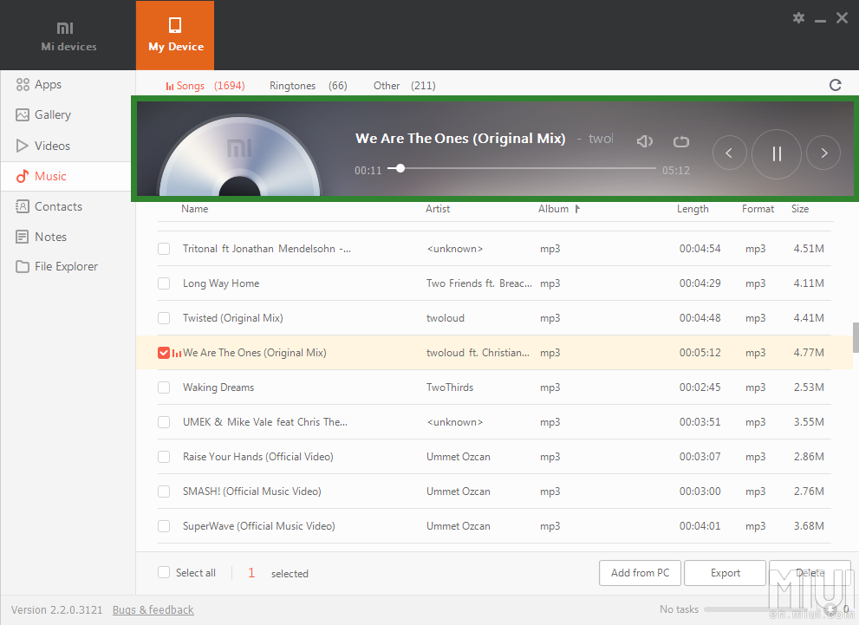Click the 00:04:54 length value
Image resolution: width=859 pixels, height=625 pixels.
tap(700, 249)
